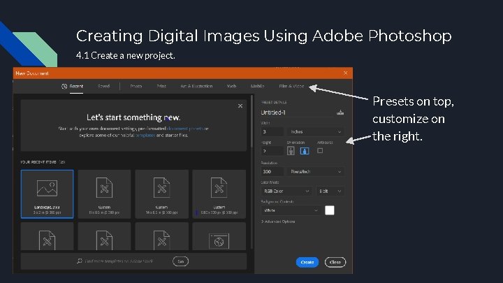Screen dimensions: 503x283
Task: Select the Print presets tab
Action: 161,86
